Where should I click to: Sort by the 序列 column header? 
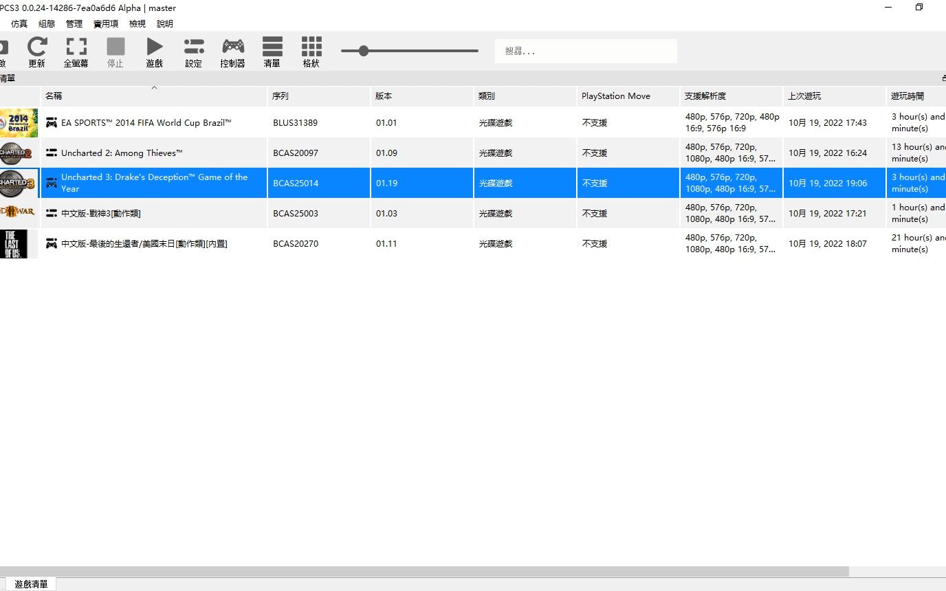[319, 96]
